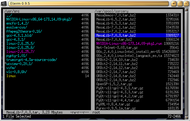Click the root owner status text
190x121 pixels.
click(96, 112)
